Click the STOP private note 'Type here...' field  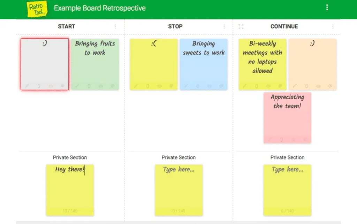click(179, 190)
